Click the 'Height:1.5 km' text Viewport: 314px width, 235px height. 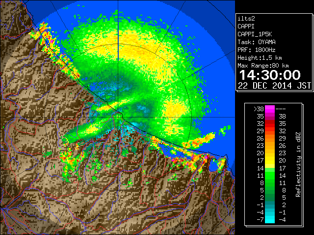[x=260, y=58]
